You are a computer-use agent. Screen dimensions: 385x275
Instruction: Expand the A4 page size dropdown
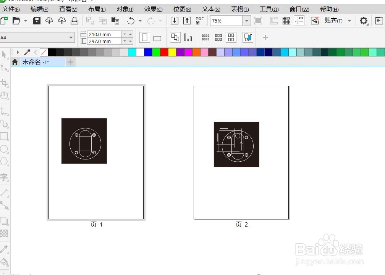click(71, 37)
